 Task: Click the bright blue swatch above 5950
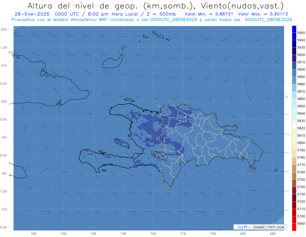pos(294,29)
